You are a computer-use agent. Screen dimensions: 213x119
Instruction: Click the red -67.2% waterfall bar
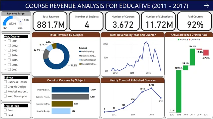coord(206,53)
